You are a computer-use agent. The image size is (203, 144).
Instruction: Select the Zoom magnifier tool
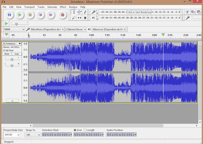(74, 18)
